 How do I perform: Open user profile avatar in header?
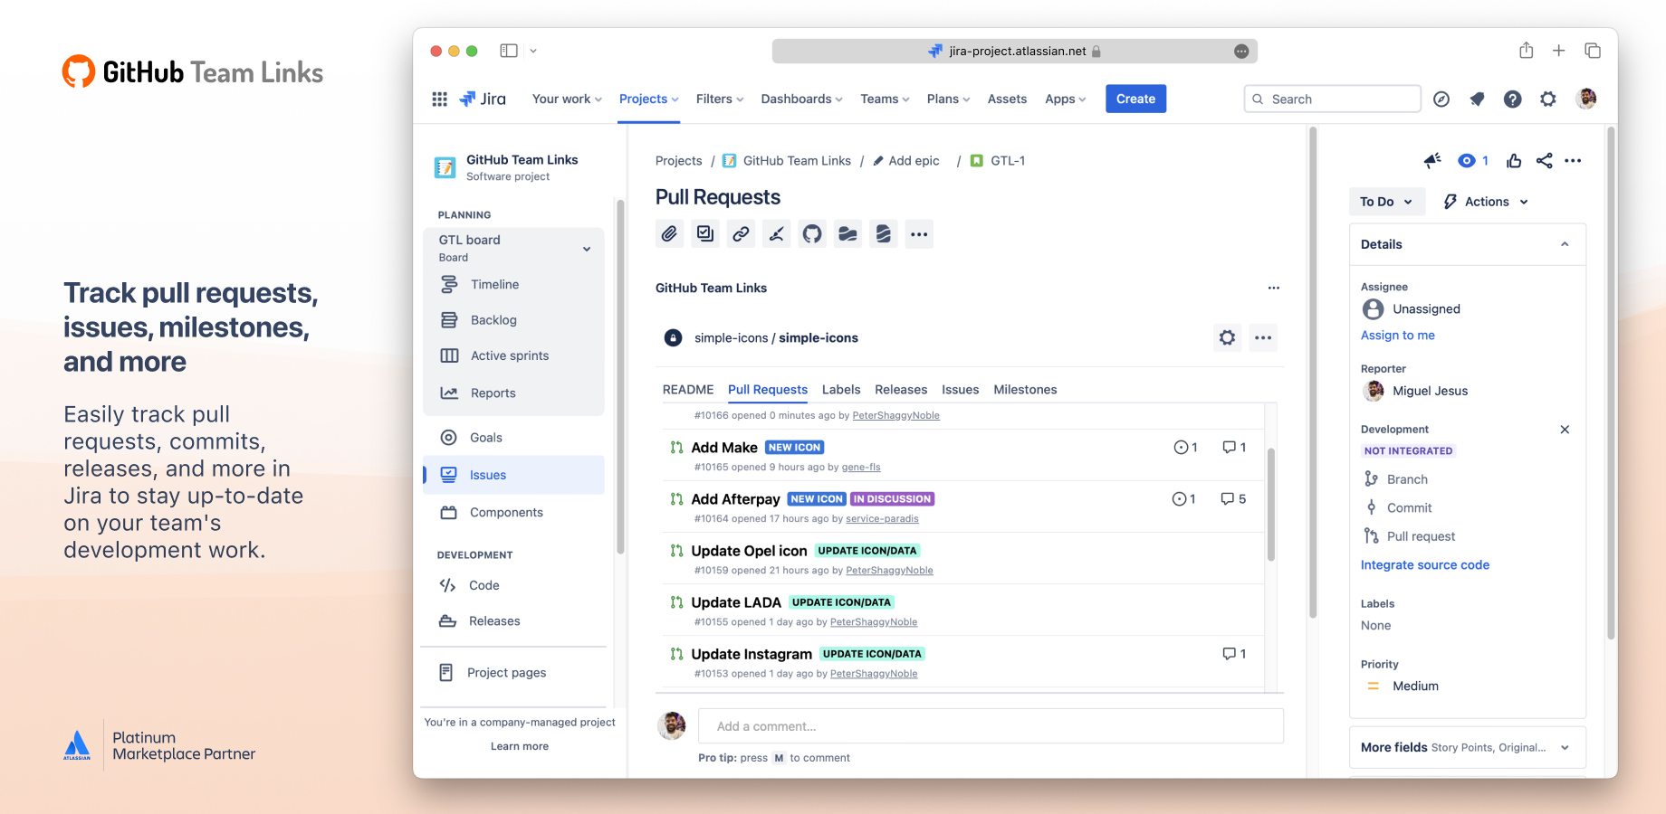pos(1586,99)
